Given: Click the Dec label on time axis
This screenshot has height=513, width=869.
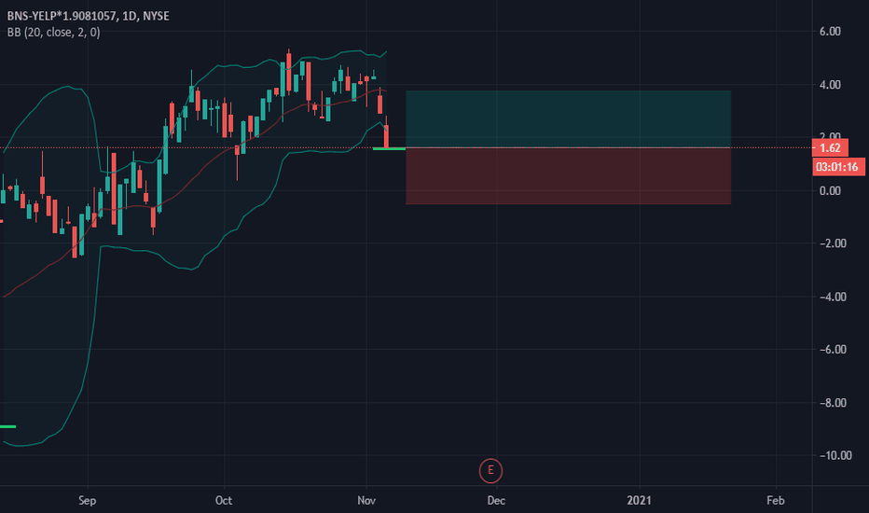Looking at the screenshot, I should tap(496, 501).
